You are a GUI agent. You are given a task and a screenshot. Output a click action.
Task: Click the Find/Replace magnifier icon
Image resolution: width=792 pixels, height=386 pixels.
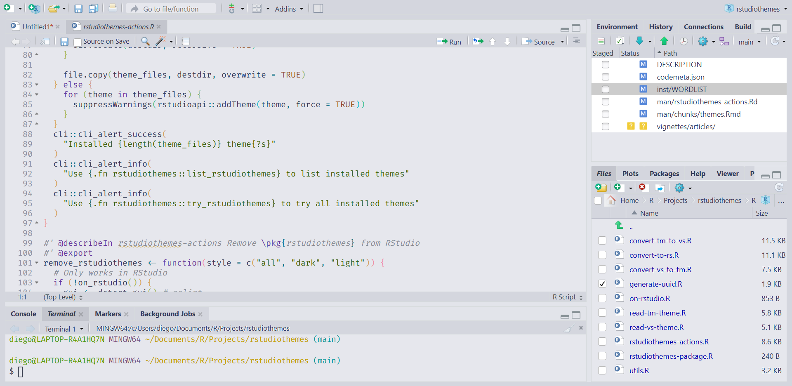coord(145,41)
